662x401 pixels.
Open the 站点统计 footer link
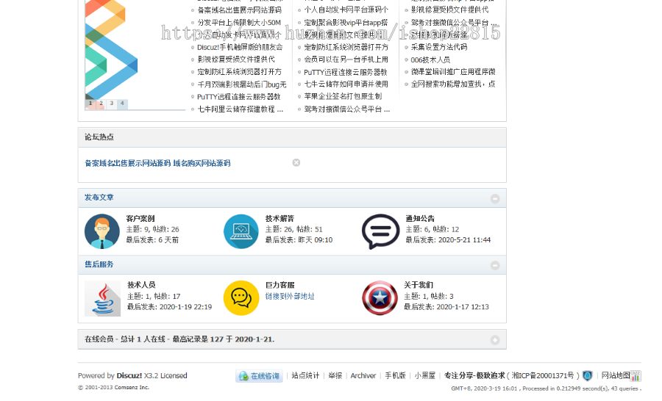[x=305, y=375]
